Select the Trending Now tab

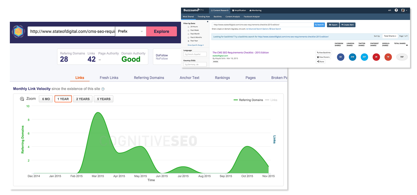coord(204,17)
